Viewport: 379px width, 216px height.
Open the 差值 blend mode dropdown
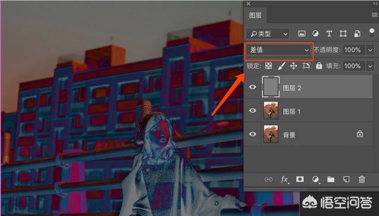pyautogui.click(x=279, y=50)
